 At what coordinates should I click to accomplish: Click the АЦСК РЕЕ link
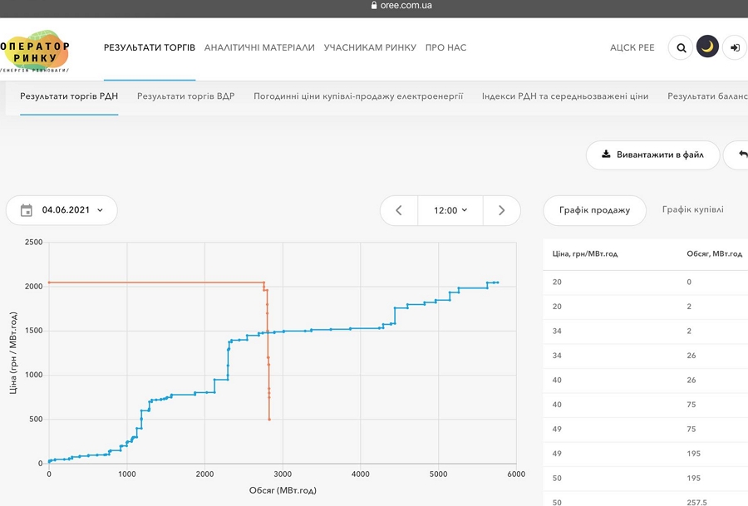tap(632, 47)
